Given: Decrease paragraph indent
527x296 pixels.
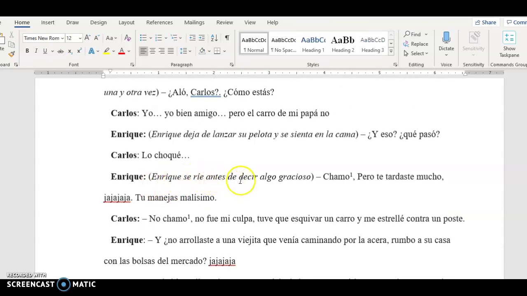Looking at the screenshot, I should 192,38.
